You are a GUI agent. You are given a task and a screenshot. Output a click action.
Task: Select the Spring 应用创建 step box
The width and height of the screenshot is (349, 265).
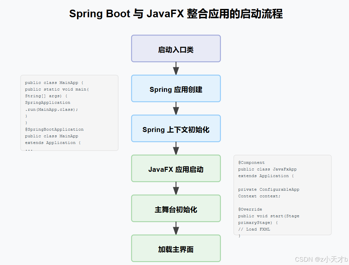point(176,89)
